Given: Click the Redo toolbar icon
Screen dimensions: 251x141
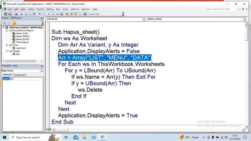Looking at the screenshot, I should tap(44, 14).
